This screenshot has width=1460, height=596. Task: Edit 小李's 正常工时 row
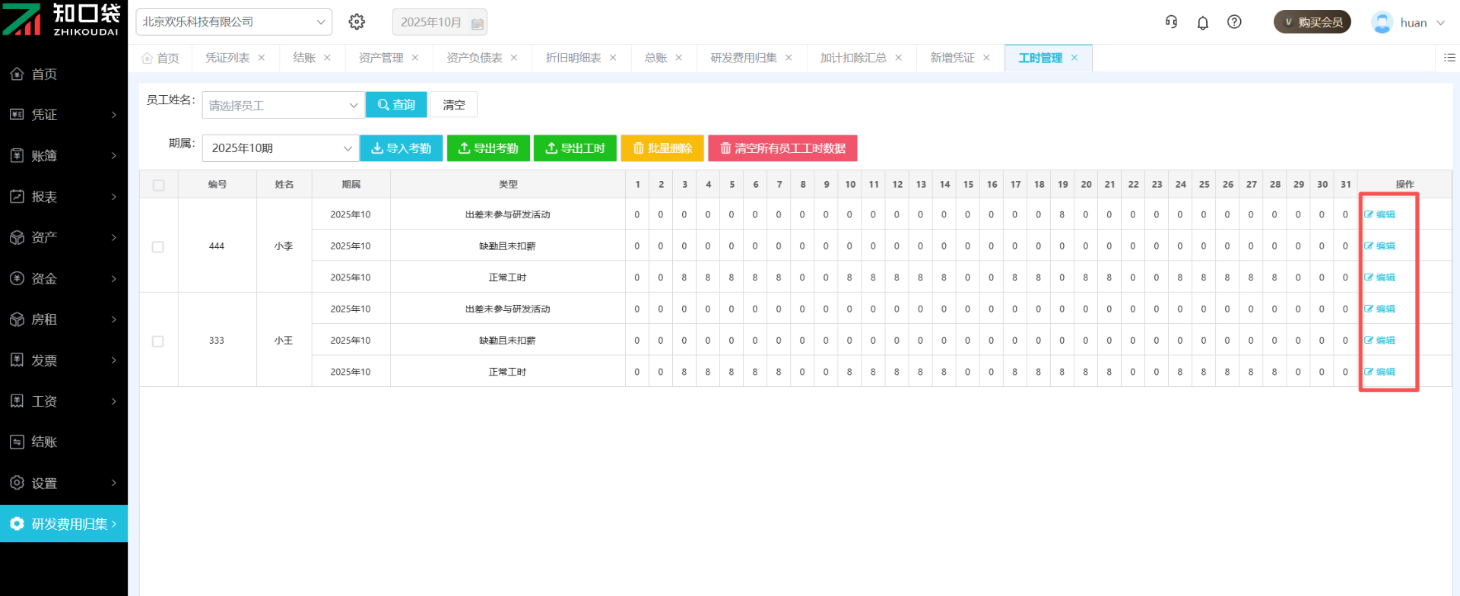[x=1380, y=277]
